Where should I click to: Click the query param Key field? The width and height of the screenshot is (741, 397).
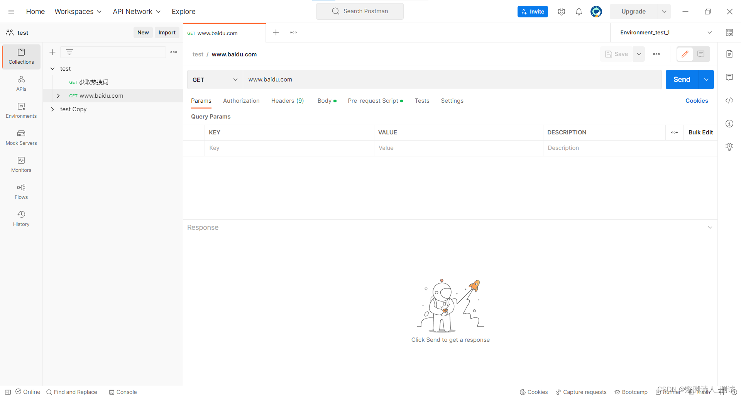[289, 148]
